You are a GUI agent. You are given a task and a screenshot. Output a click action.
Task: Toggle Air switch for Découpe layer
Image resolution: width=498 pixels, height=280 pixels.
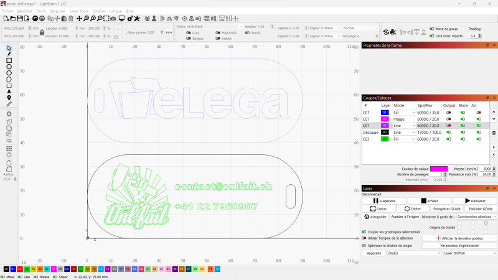click(x=479, y=133)
